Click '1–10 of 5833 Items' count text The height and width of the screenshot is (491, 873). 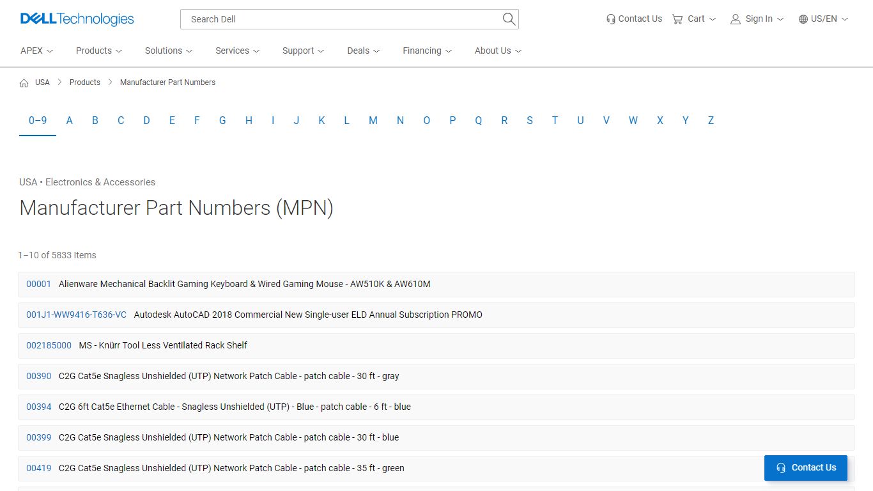(57, 255)
